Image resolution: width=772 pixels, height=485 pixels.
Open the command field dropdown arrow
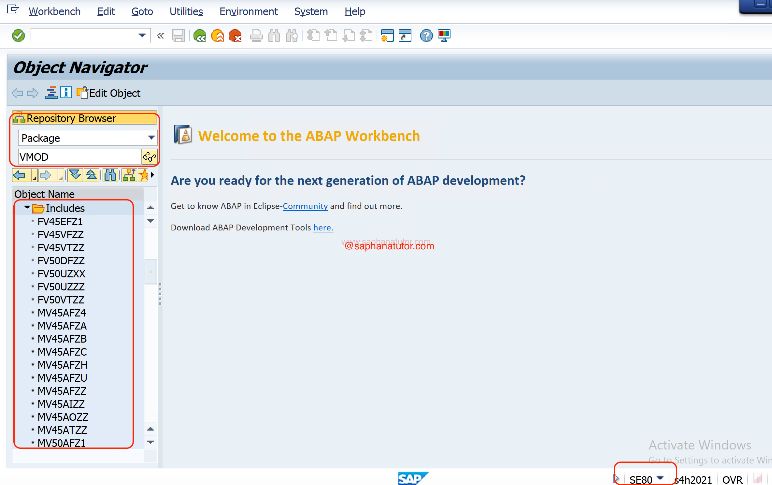(142, 36)
